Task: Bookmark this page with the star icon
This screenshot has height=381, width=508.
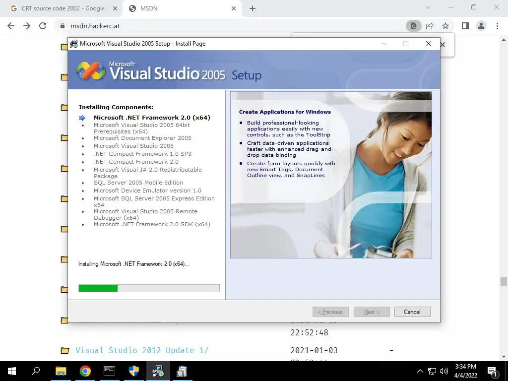Action: click(x=445, y=26)
